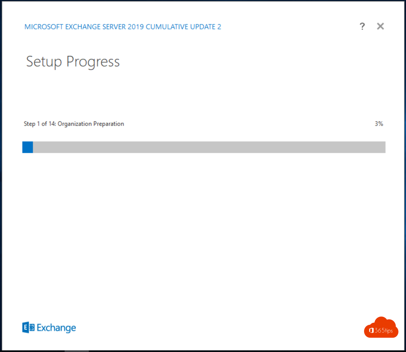Click the Organization Preparation step text
Image resolution: width=406 pixels, height=352 pixels.
(x=91, y=124)
